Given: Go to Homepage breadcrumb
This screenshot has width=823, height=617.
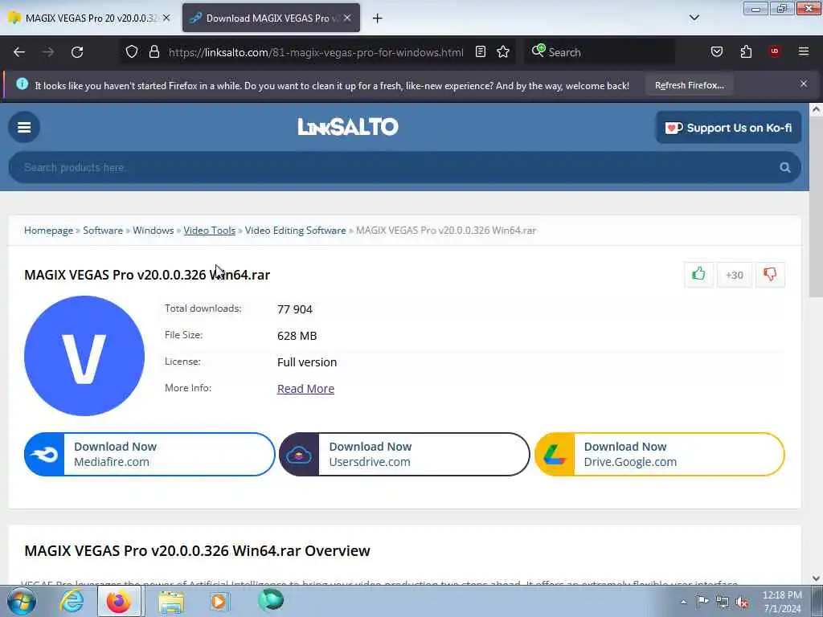Looking at the screenshot, I should [x=49, y=231].
